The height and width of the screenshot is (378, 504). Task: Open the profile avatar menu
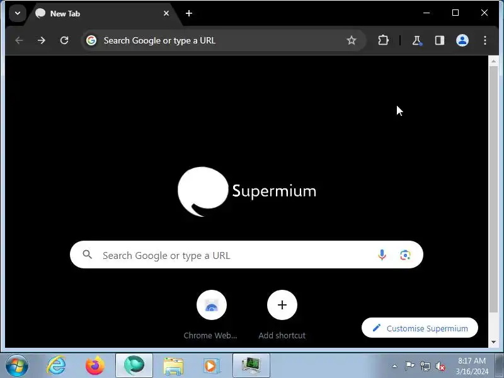coord(462,40)
